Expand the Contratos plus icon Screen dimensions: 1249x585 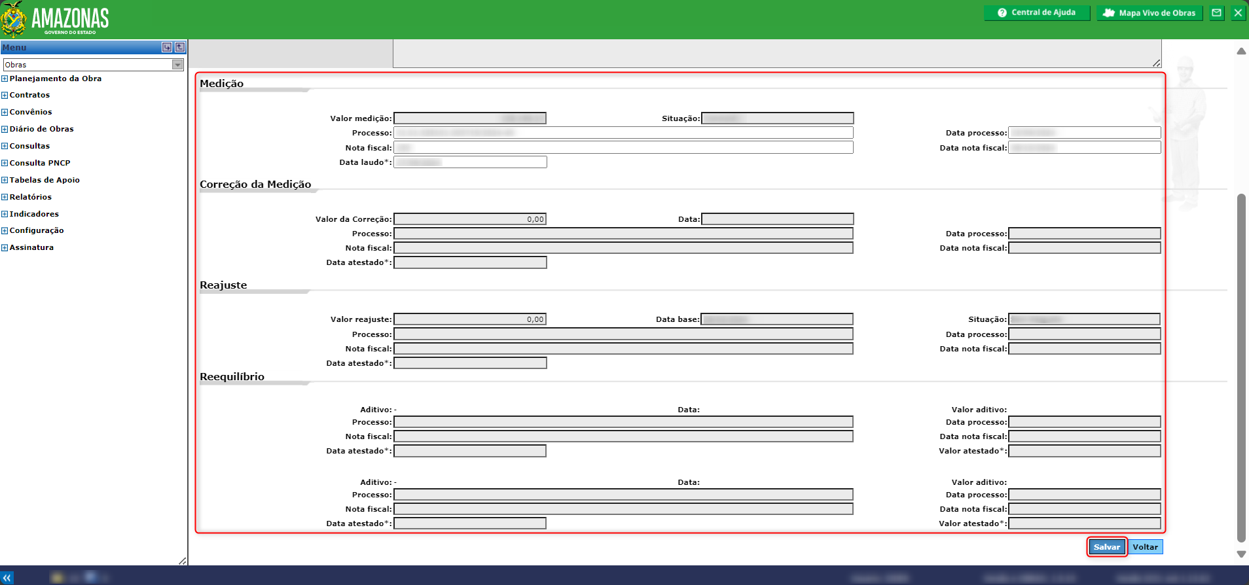click(5, 96)
